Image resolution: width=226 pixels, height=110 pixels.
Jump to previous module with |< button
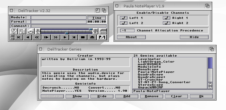click(x=19, y=37)
